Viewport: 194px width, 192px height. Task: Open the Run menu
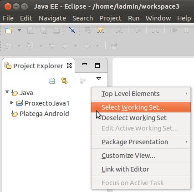[133, 18]
